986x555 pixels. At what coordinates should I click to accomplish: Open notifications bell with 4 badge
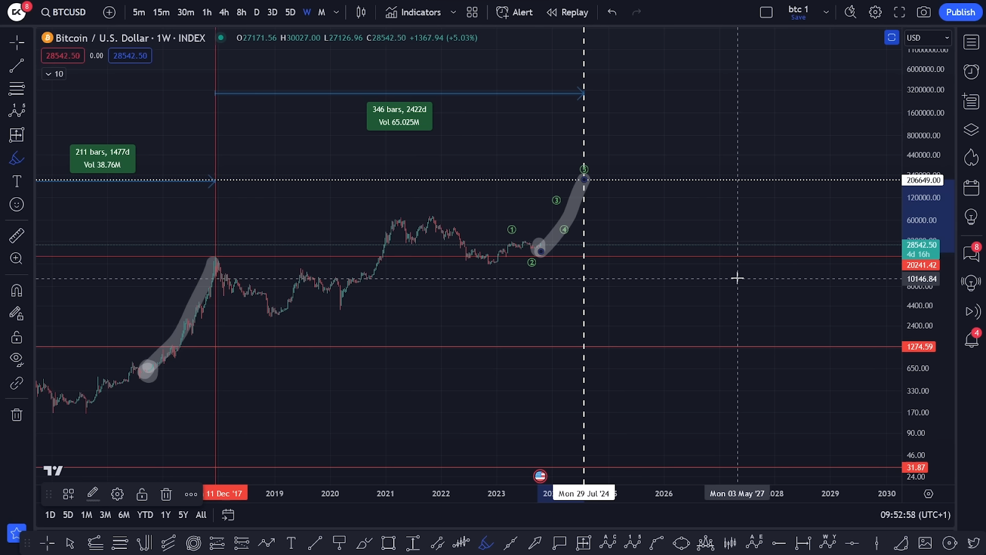[971, 340]
